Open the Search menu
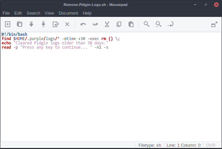This screenshot has width=222, height=149. (33, 13)
